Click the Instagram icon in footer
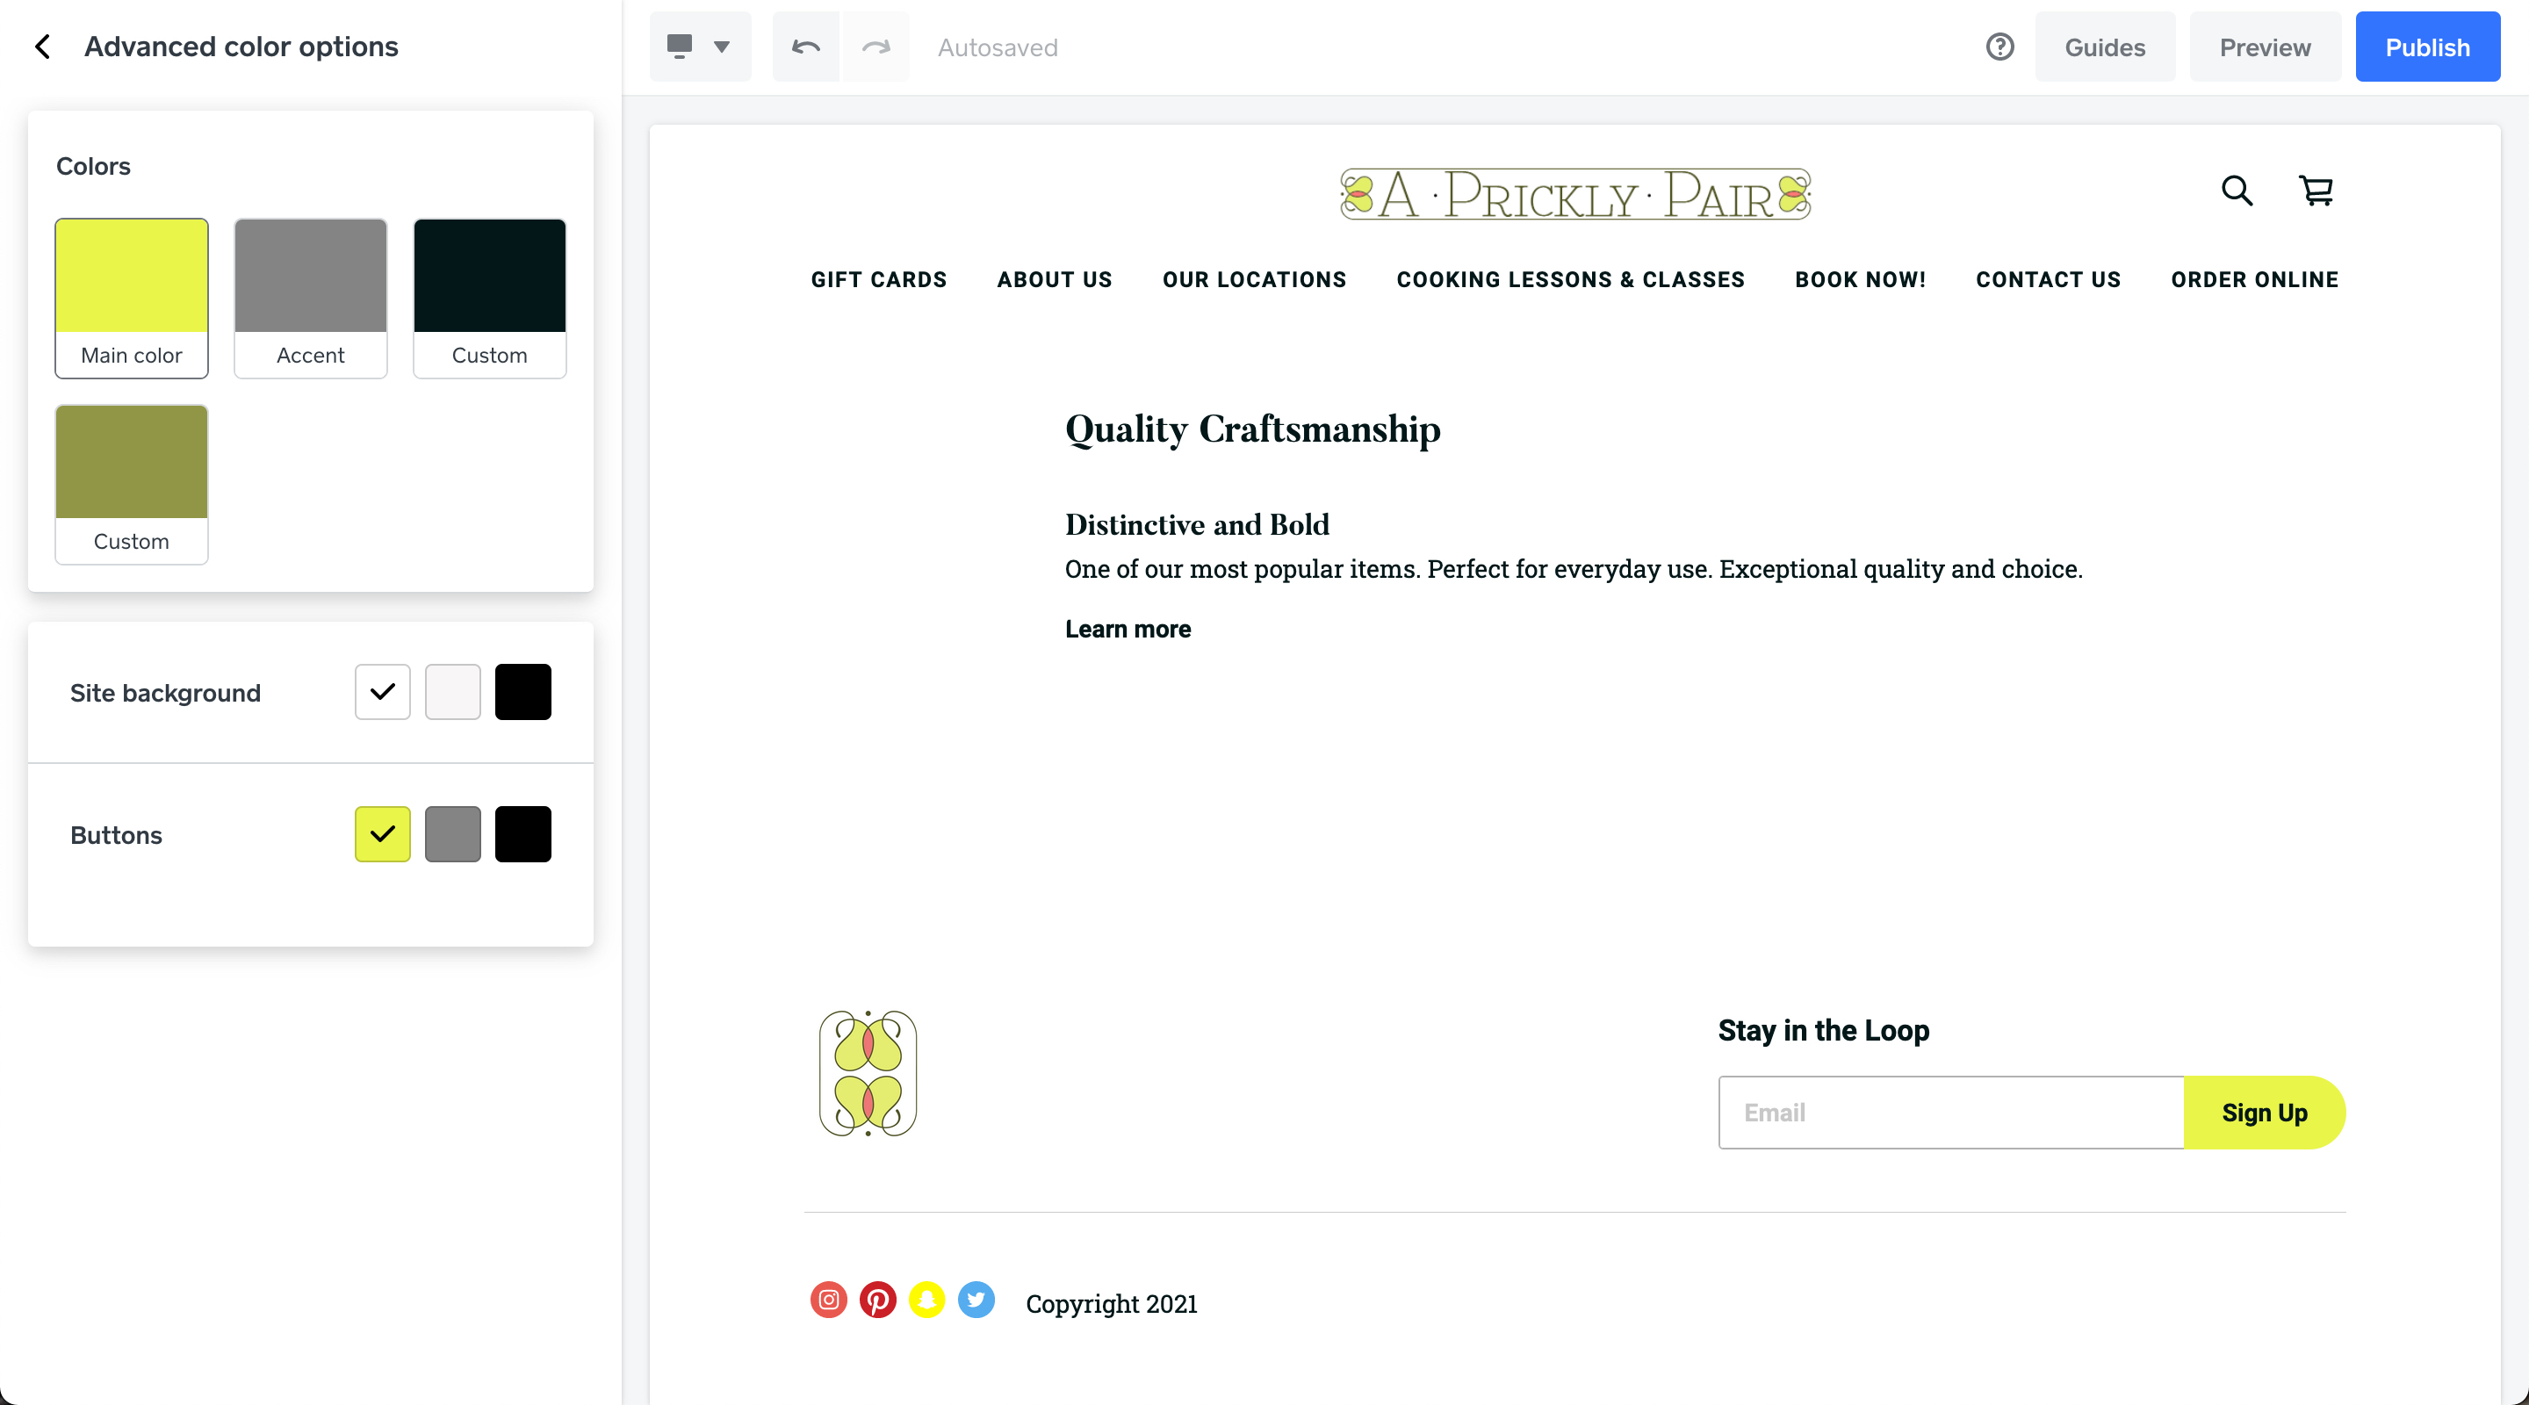The height and width of the screenshot is (1405, 2529). [829, 1300]
